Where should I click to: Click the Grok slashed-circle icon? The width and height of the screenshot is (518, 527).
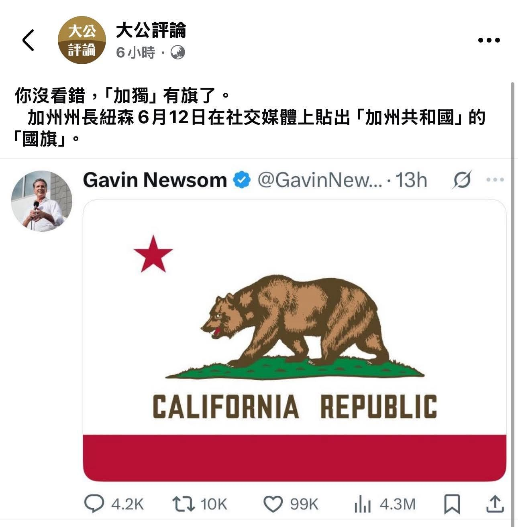click(462, 180)
